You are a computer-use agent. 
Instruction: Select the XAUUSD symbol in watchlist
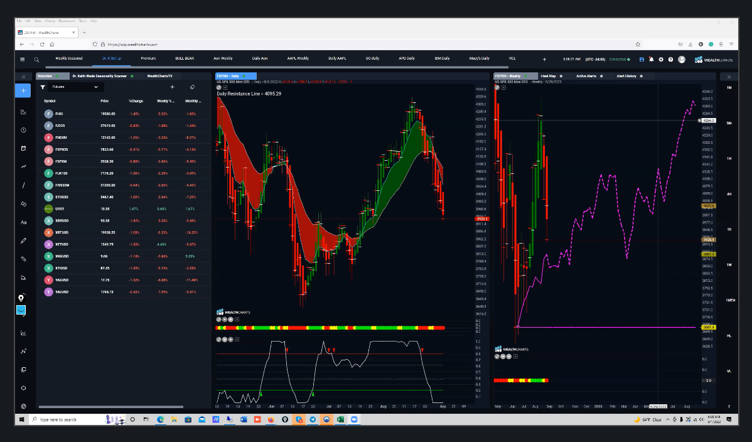pyautogui.click(x=62, y=292)
